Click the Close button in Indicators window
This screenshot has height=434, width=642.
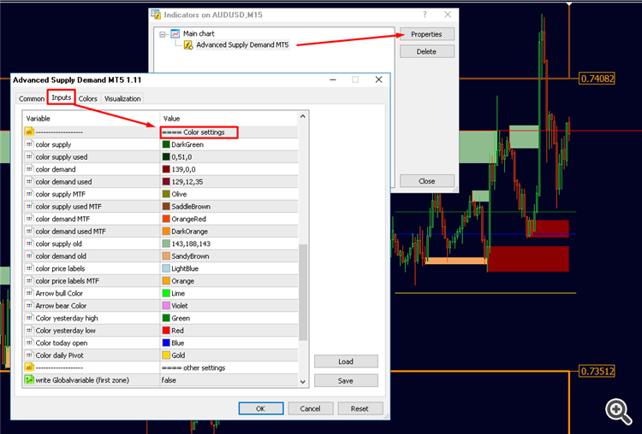tap(426, 181)
